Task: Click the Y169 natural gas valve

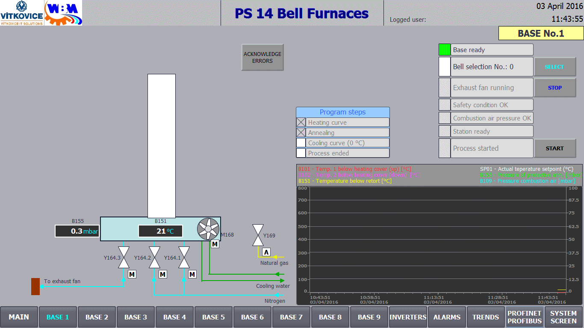Action: pyautogui.click(x=258, y=235)
